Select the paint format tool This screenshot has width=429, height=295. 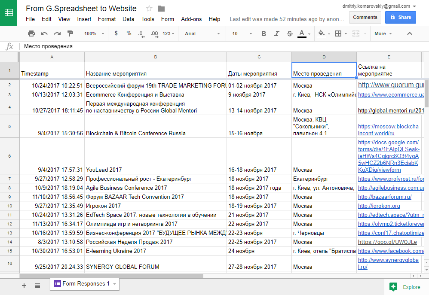[x=70, y=33]
